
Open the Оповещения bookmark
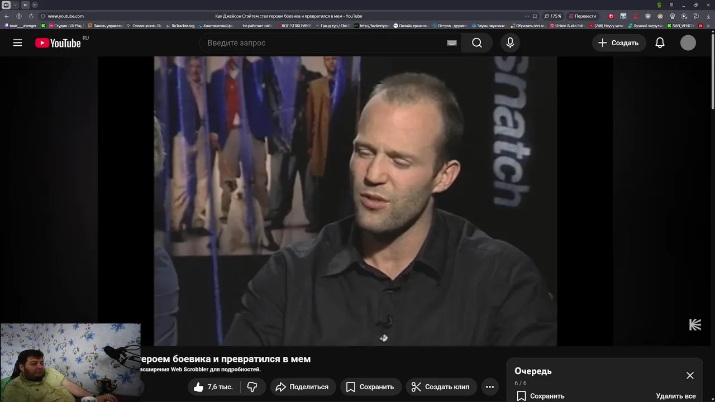tap(144, 26)
